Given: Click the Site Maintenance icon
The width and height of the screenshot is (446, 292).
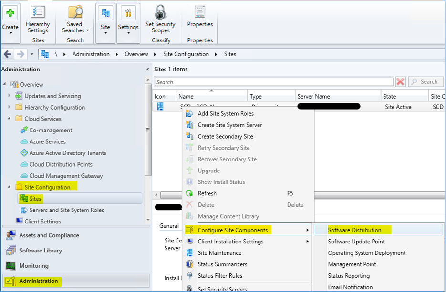Looking at the screenshot, I should click(x=189, y=252).
